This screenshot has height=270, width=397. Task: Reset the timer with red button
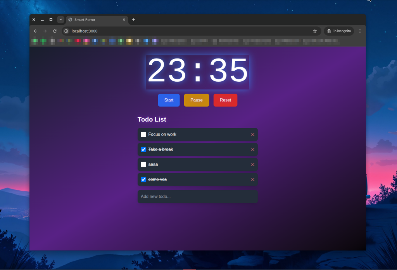pyautogui.click(x=225, y=100)
